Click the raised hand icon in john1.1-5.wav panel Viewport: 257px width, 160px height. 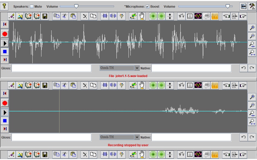pyautogui.click(x=141, y=16)
